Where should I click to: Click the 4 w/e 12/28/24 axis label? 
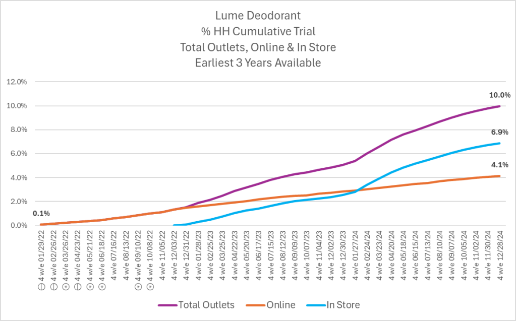[500, 255]
